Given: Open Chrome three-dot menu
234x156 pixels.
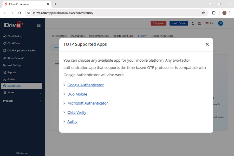Looking at the screenshot, I should point(230,13).
